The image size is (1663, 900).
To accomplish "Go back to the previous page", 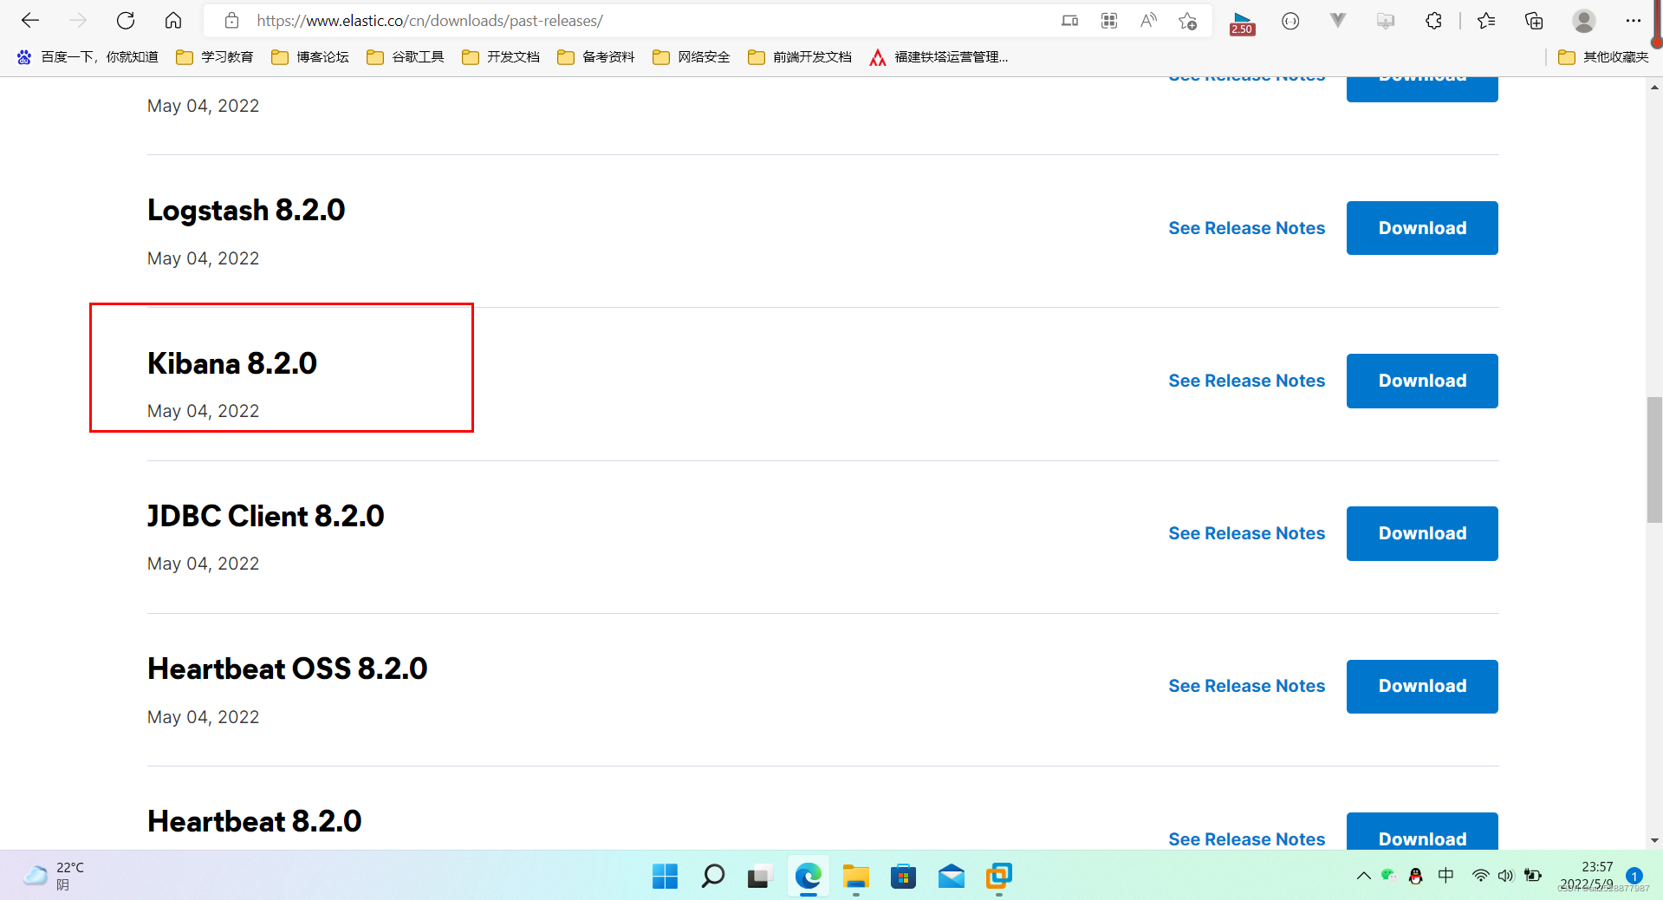I will coord(30,20).
